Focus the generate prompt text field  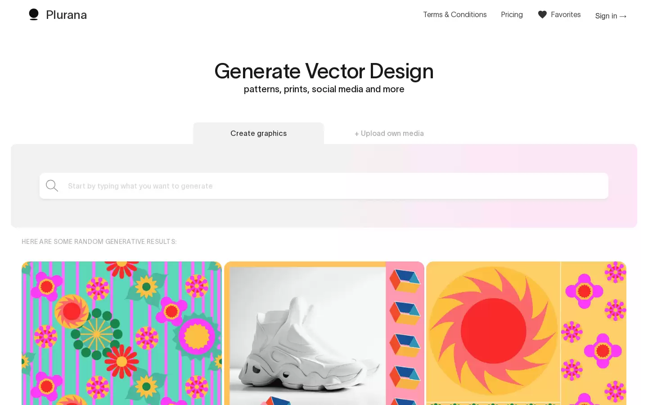(324, 186)
